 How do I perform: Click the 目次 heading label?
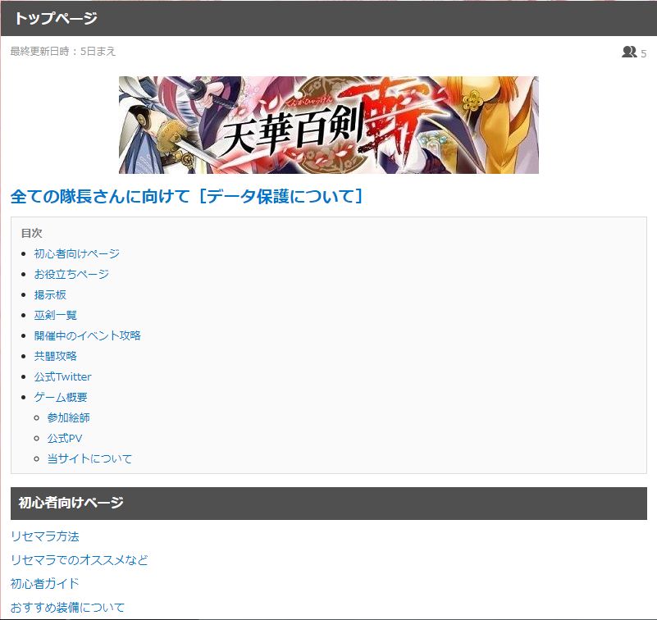tap(31, 233)
